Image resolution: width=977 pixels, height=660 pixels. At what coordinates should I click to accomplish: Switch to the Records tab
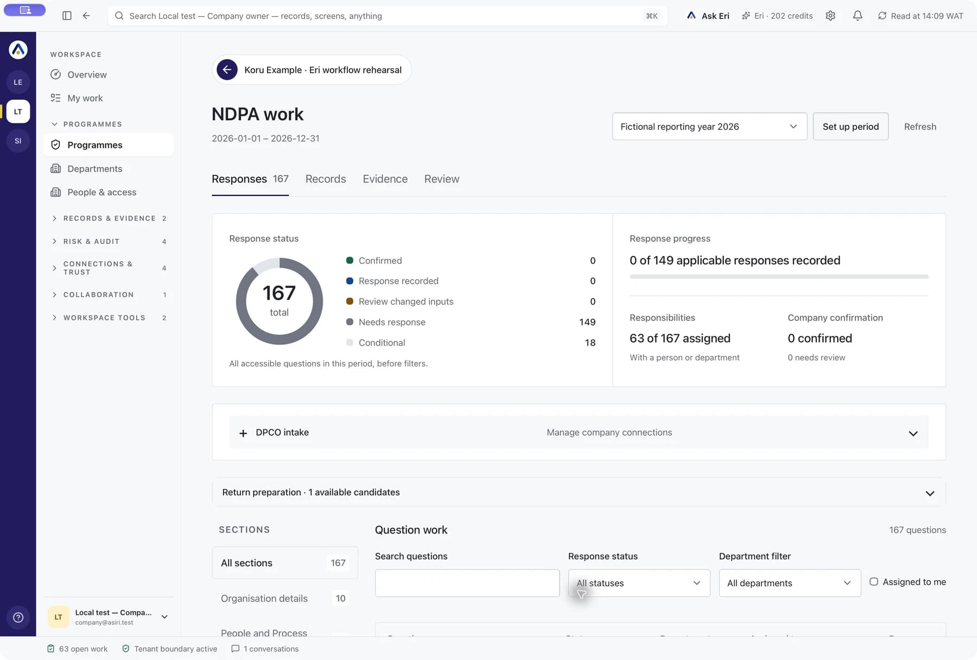click(326, 179)
